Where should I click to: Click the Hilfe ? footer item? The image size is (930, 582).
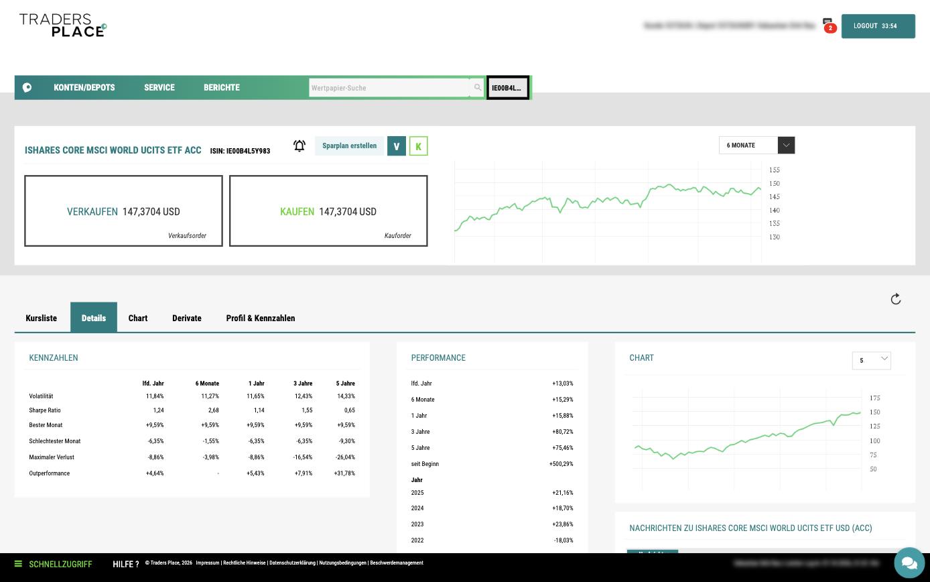coord(126,565)
